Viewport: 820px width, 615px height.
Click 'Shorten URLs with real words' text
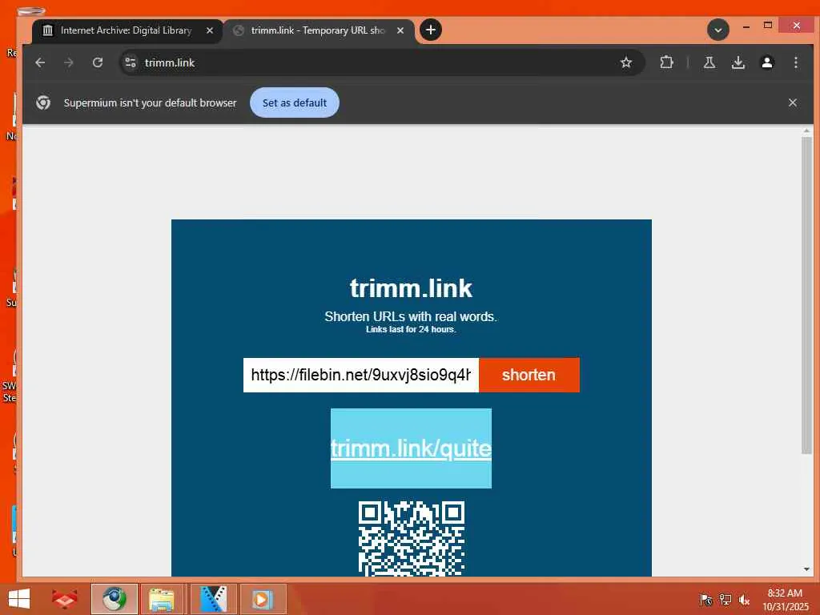pyautogui.click(x=411, y=316)
